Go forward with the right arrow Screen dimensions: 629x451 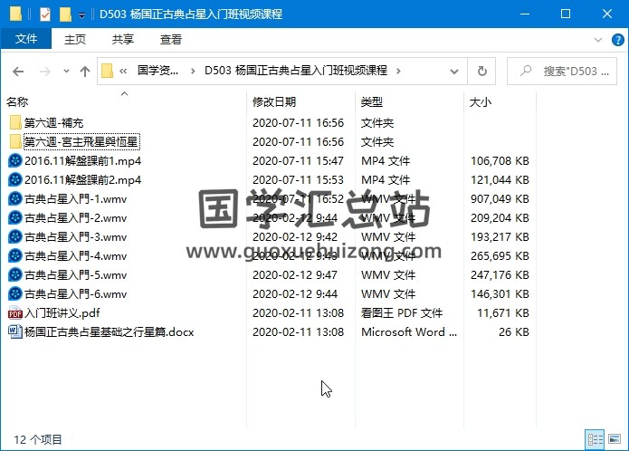pyautogui.click(x=45, y=72)
